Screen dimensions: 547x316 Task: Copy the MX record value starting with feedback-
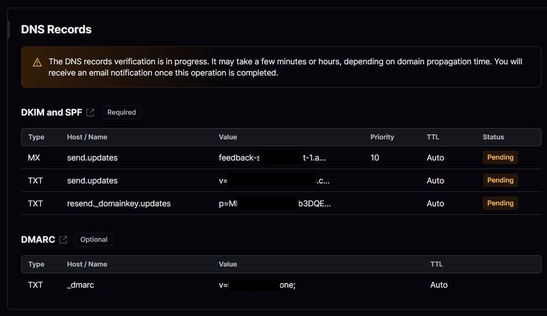272,158
